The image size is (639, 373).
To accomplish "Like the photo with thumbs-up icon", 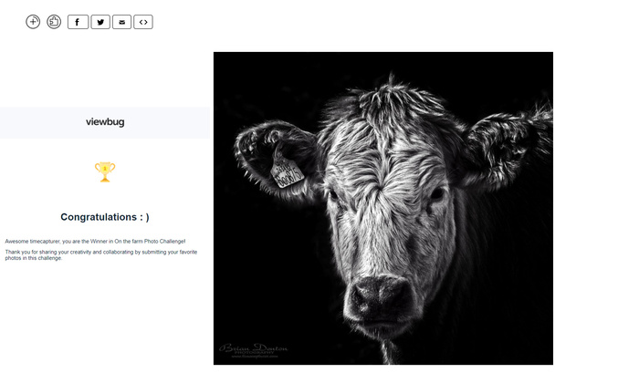I will coord(54,22).
